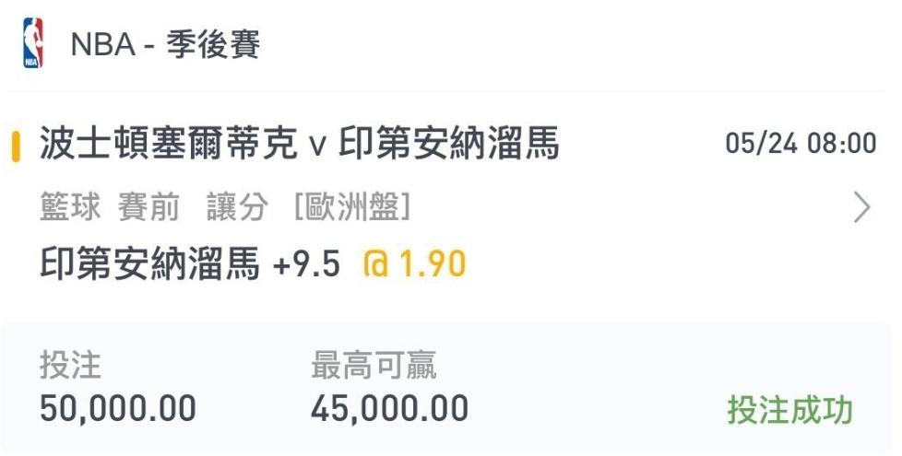Open match 波士頓塞爾蒂克 v 印第安納溜馬
The image size is (902, 456).
[x=299, y=143]
